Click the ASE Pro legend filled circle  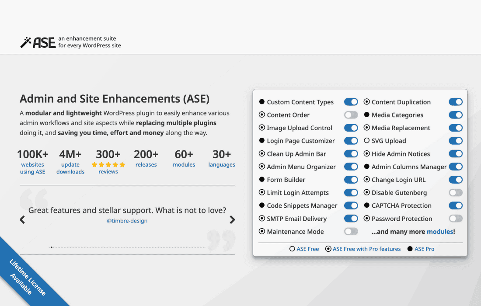point(410,249)
